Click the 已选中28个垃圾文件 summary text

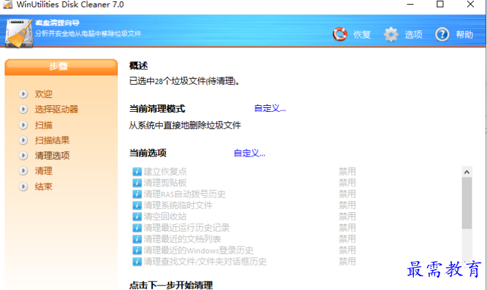185,81
